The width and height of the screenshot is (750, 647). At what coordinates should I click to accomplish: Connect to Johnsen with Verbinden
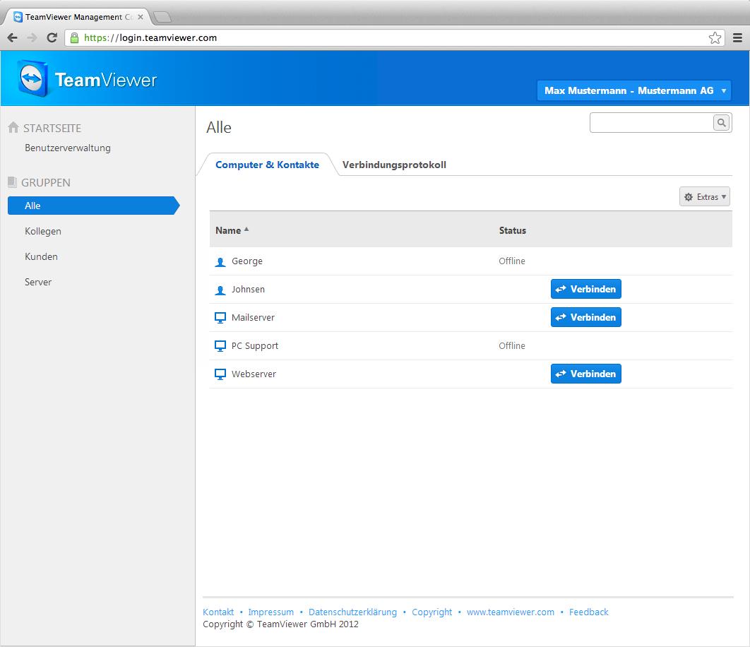tap(586, 289)
